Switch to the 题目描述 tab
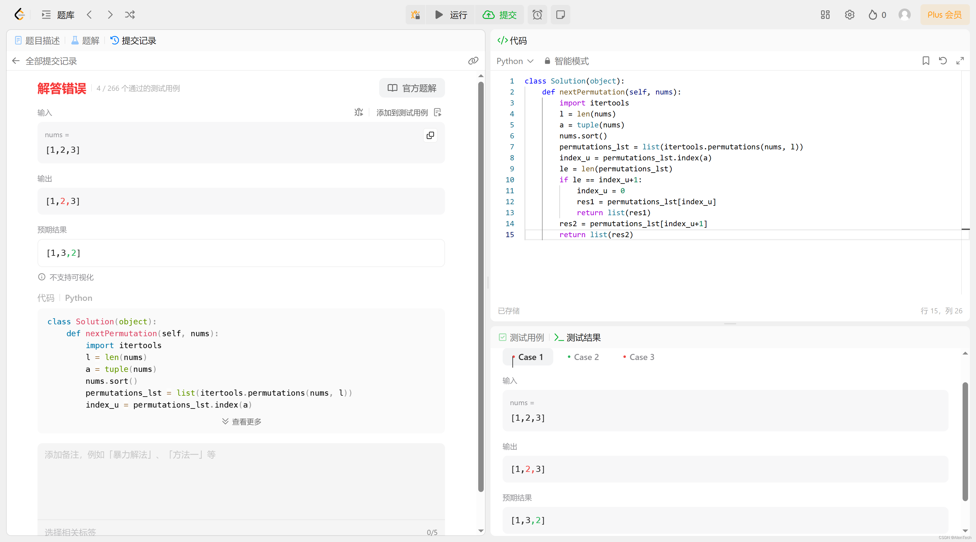Screen dimensions: 976x542 pos(38,41)
